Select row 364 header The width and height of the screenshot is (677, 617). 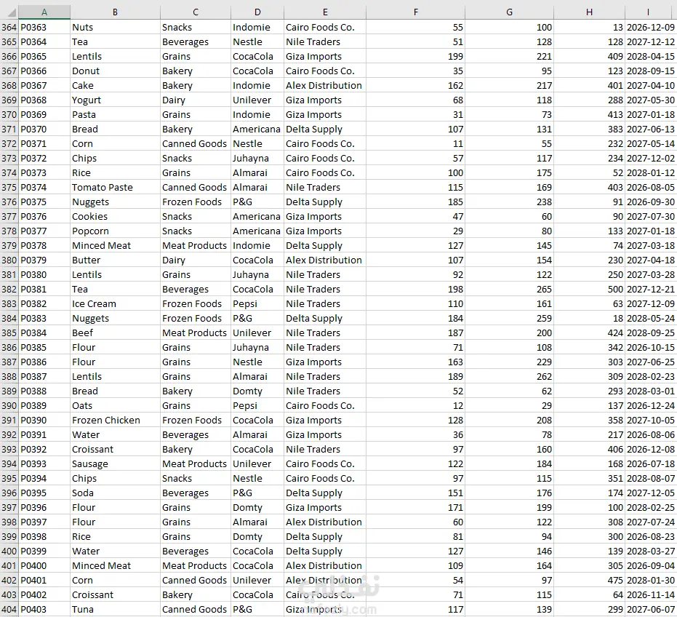point(9,27)
